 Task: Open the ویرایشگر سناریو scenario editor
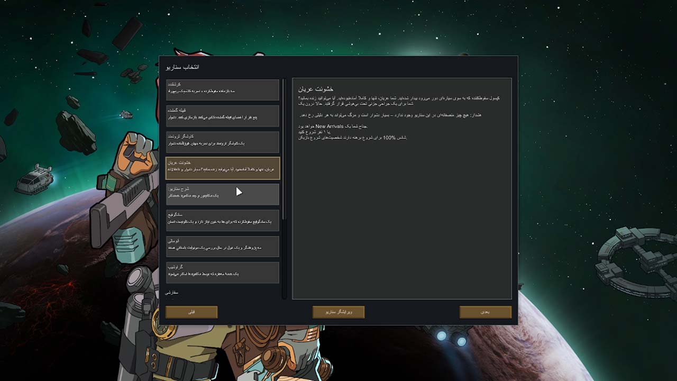pyautogui.click(x=338, y=312)
